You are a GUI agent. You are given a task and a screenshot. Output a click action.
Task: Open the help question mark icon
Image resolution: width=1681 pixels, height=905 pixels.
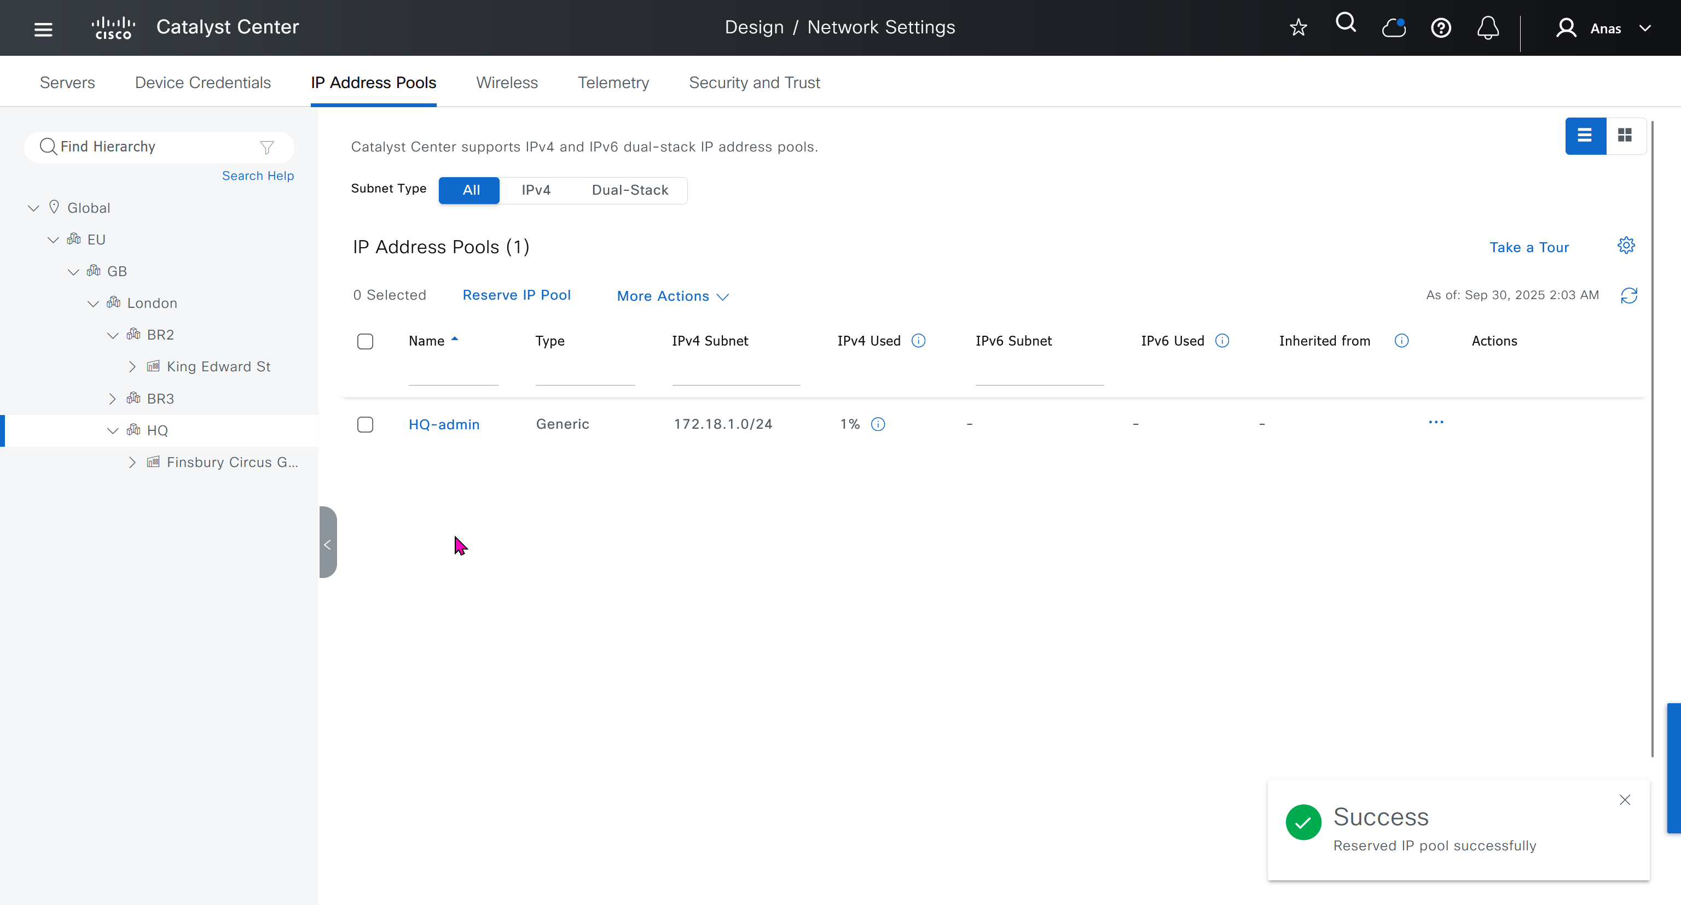tap(1440, 28)
